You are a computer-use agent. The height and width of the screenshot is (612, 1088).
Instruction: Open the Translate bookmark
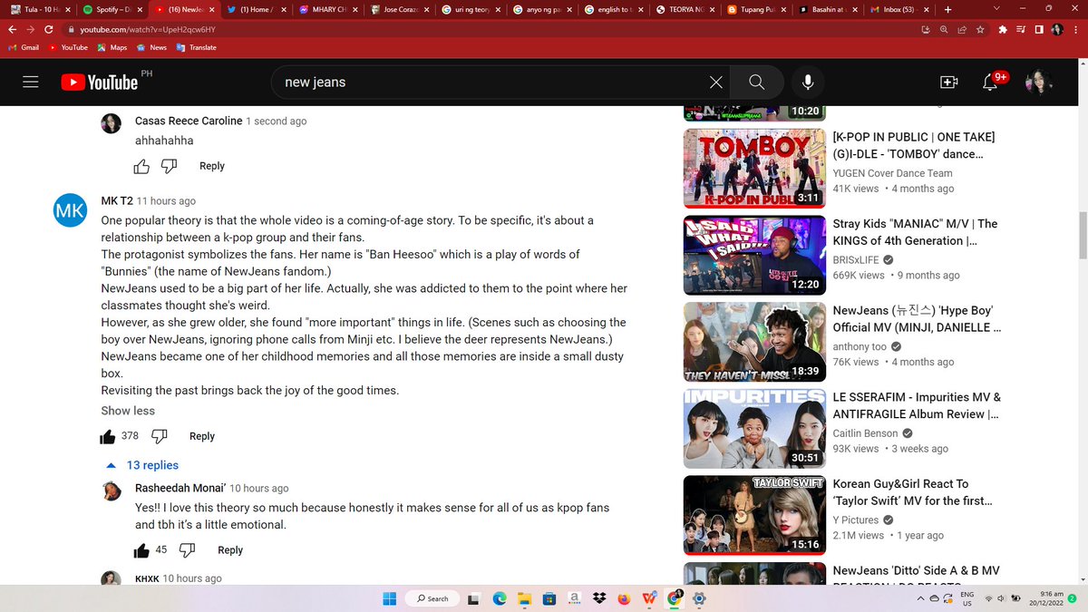point(197,47)
